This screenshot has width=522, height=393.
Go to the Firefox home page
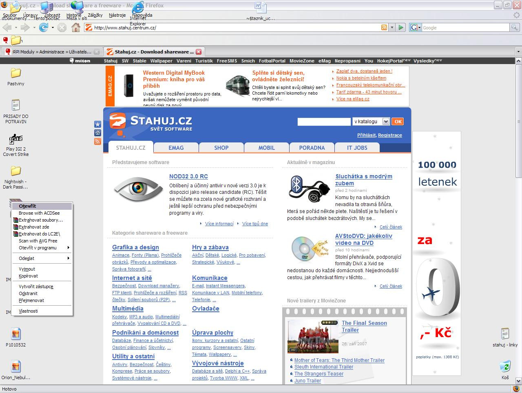coord(76,27)
